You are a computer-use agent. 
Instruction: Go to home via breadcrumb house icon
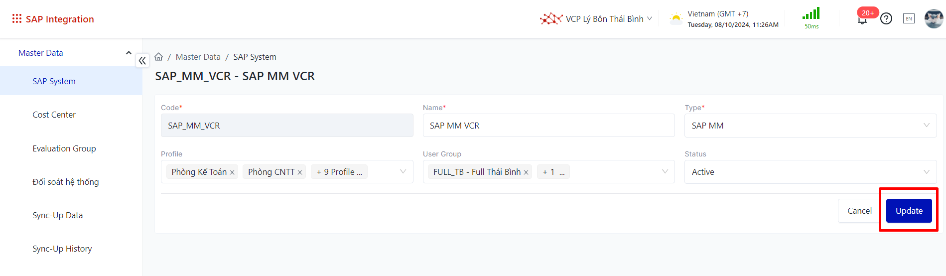[159, 57]
